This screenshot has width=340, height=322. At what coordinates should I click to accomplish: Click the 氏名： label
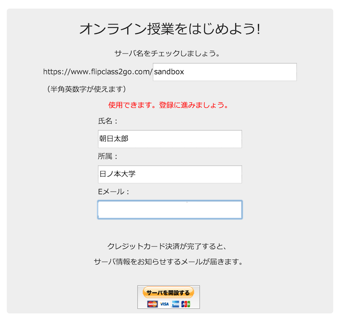point(107,121)
